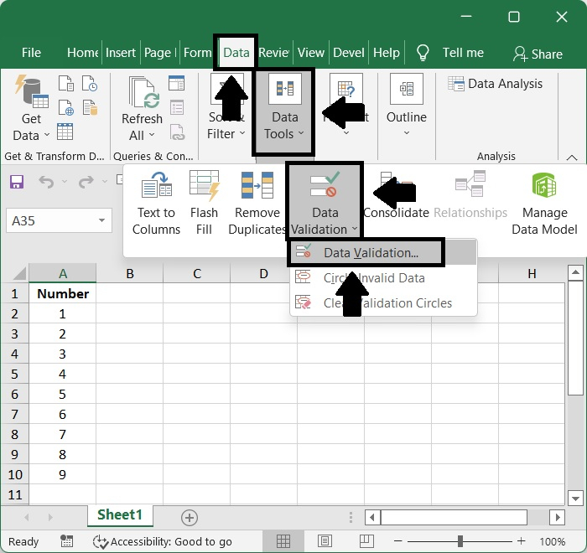The height and width of the screenshot is (553, 587).
Task: Open the Name Box dropdown arrow
Action: click(x=101, y=220)
